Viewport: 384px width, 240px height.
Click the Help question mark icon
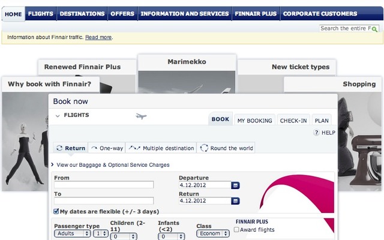coord(316,133)
